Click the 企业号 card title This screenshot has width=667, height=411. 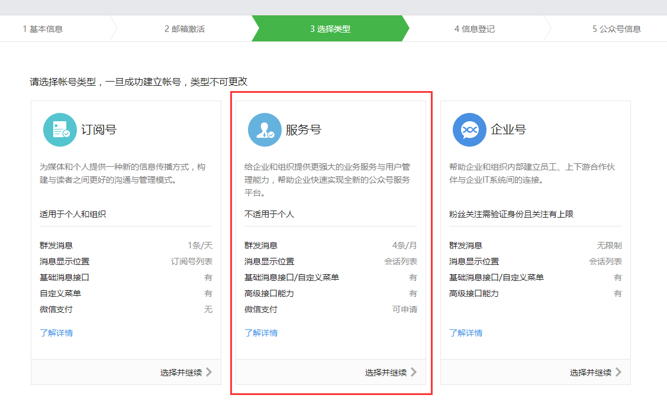pyautogui.click(x=508, y=130)
